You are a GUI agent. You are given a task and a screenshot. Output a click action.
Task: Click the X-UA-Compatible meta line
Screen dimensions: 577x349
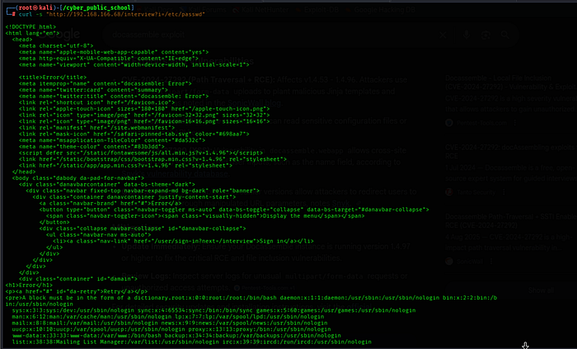(x=109, y=58)
